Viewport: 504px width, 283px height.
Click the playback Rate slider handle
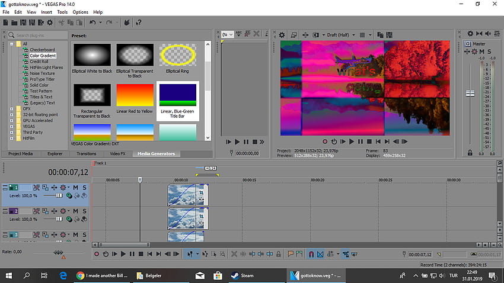(x=58, y=253)
